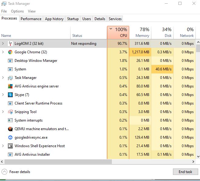
Task: Expand the Snipping Tool process group
Action: point(3,112)
